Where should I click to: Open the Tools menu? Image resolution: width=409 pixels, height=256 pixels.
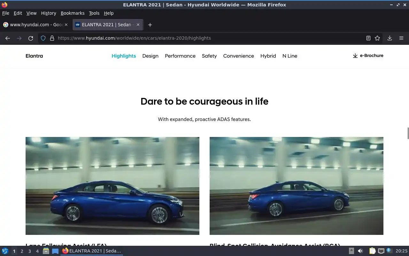click(94, 13)
